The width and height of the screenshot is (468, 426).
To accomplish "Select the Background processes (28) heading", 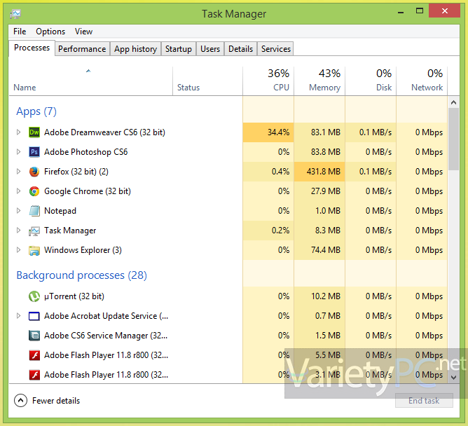I will [82, 275].
